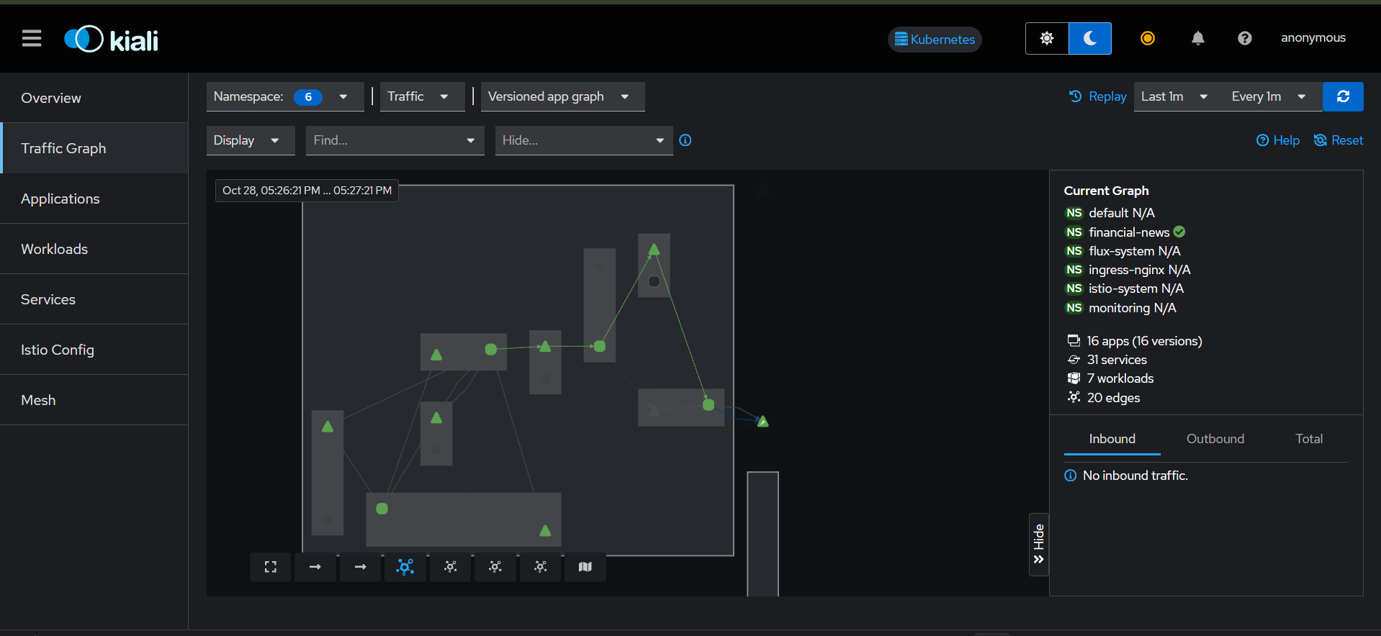Click the zoom-to-fit graph icon
The height and width of the screenshot is (636, 1381).
pos(270,567)
